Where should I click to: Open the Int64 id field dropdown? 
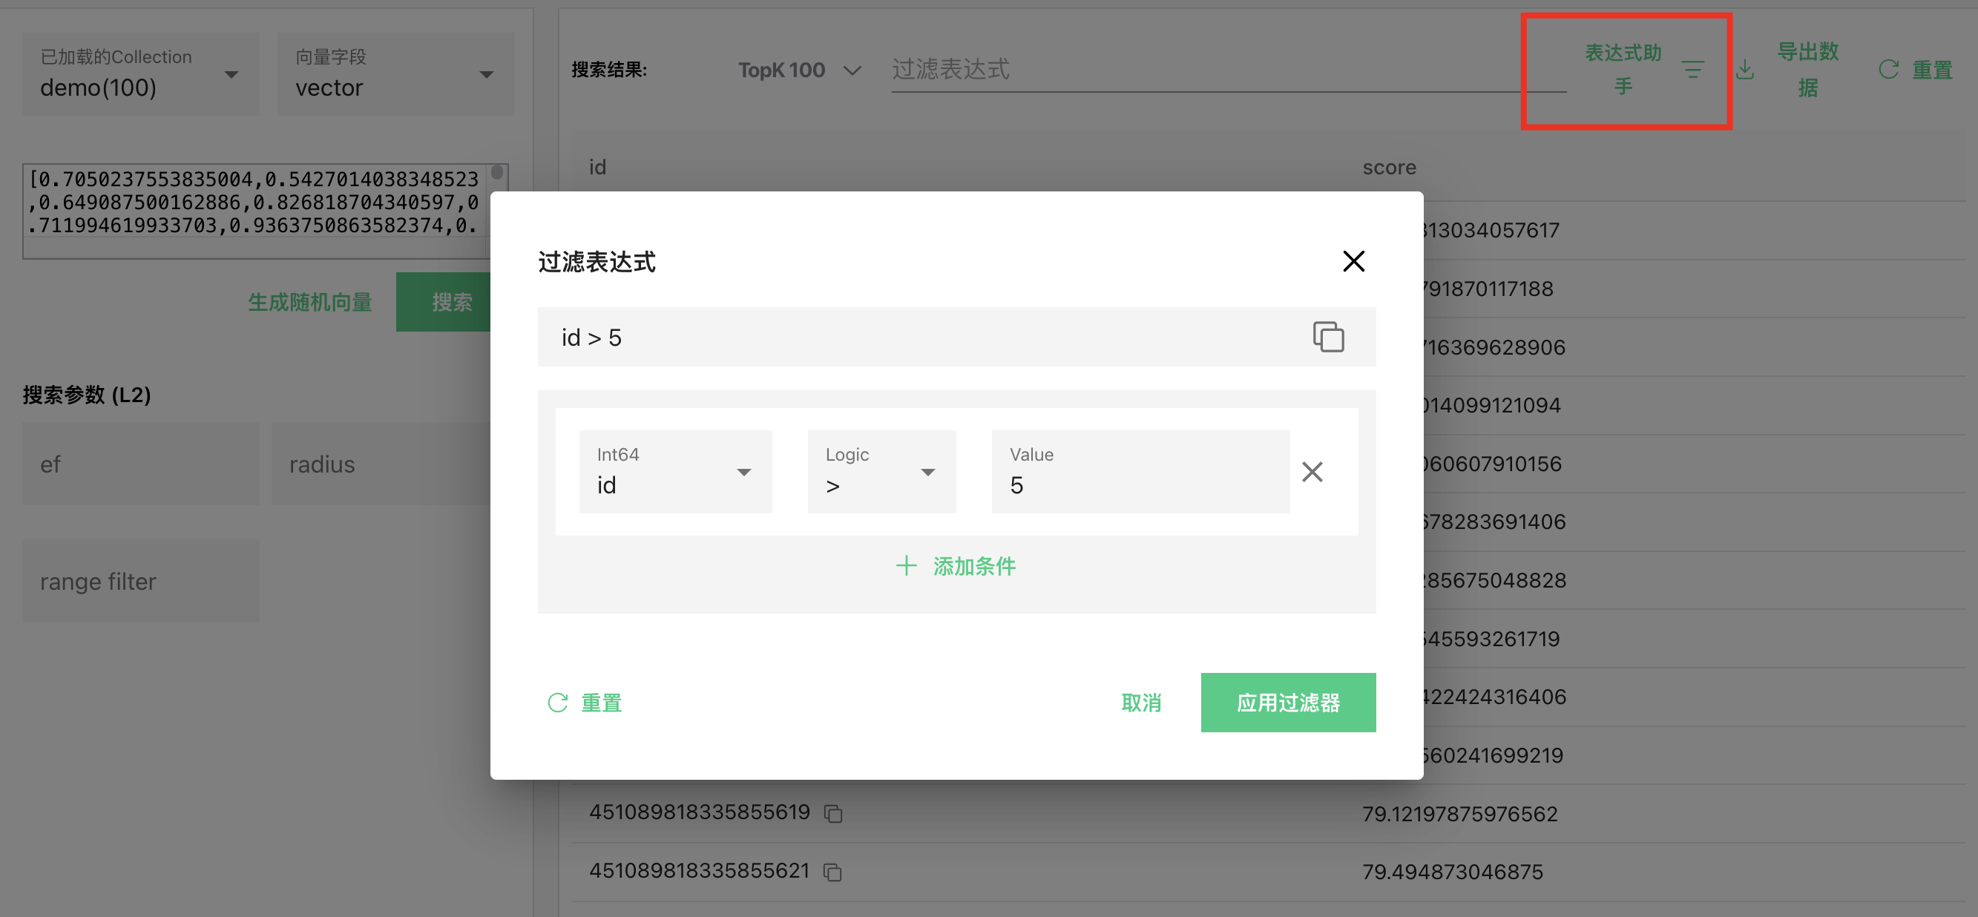pyautogui.click(x=675, y=472)
